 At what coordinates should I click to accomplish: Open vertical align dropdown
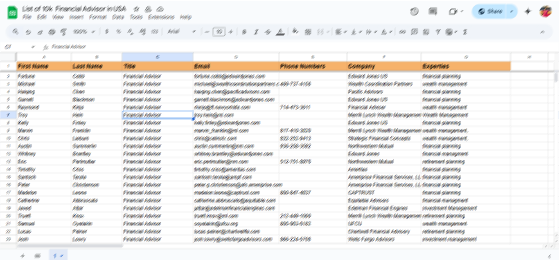356,32
